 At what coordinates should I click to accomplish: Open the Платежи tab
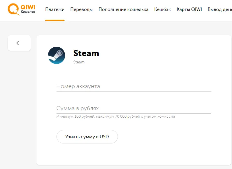click(55, 9)
